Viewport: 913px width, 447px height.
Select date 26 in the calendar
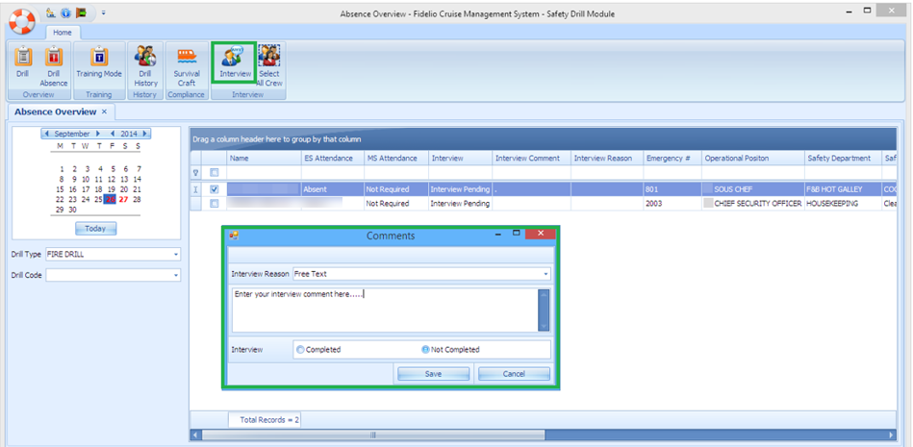(x=110, y=199)
